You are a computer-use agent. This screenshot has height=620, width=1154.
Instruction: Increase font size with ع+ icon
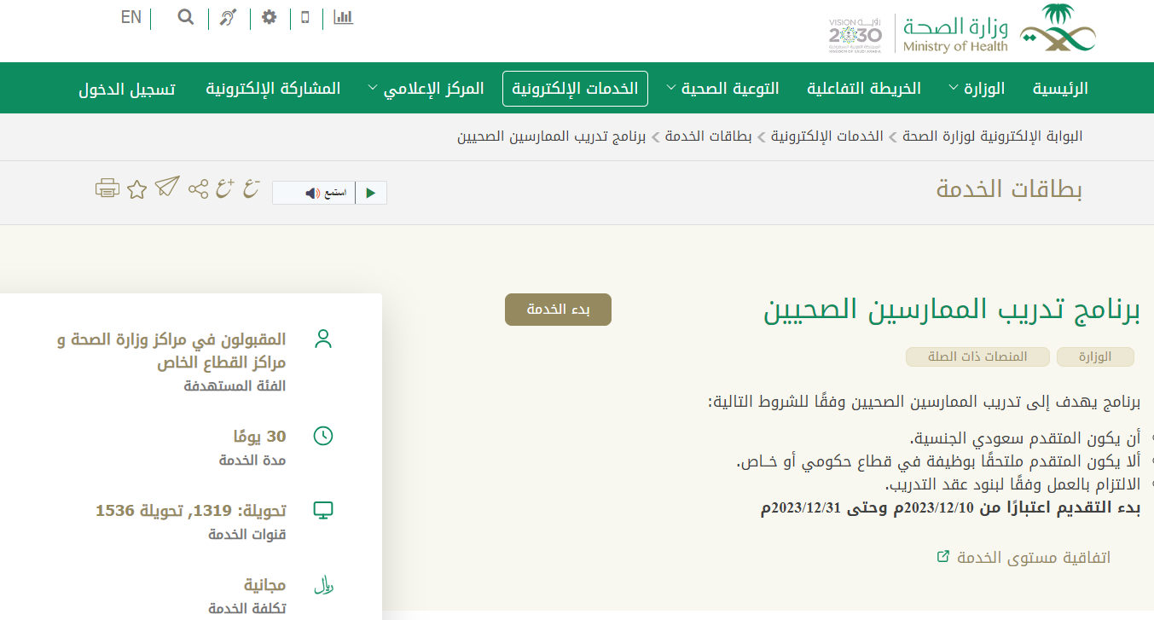[x=224, y=188]
